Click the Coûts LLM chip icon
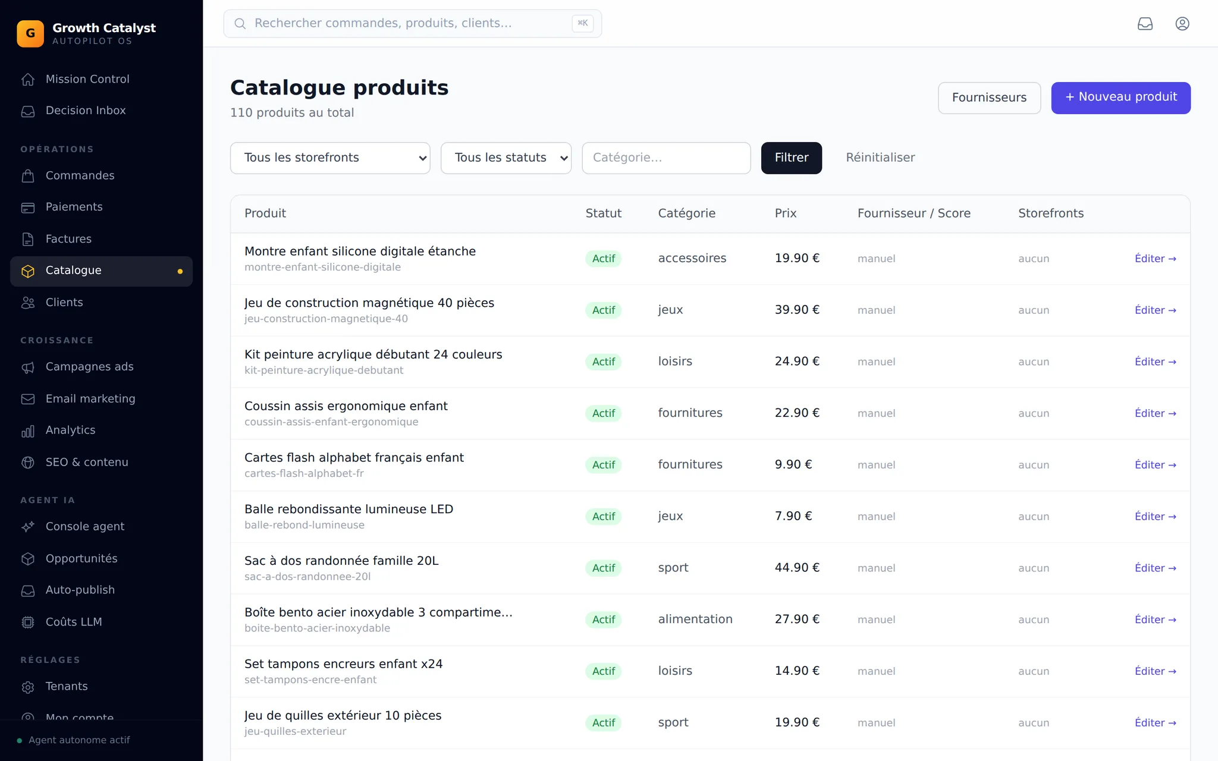Viewport: 1218px width, 761px height. 28,622
